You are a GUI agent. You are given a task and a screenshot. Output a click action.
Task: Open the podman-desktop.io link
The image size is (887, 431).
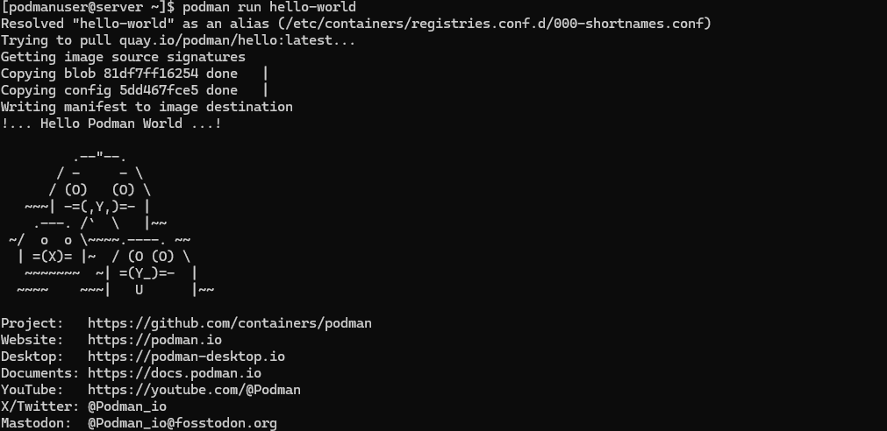click(x=186, y=357)
